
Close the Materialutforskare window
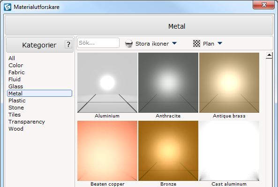tap(263, 5)
